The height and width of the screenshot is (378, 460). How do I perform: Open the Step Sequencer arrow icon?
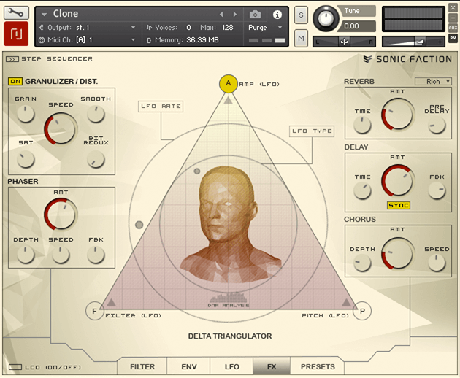pyautogui.click(x=12, y=59)
